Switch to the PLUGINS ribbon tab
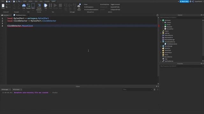This screenshot has width=204, height=114. coord(47,1)
